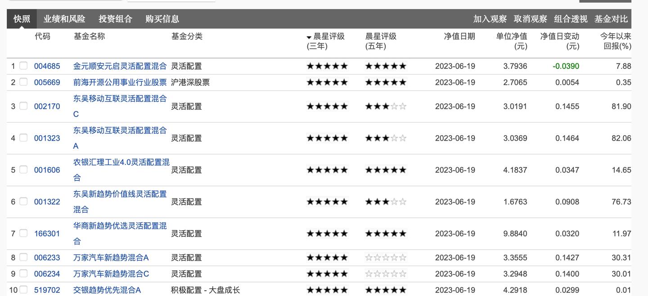Open 金元顺安元启灵活配置混合 fund page

tap(120, 66)
